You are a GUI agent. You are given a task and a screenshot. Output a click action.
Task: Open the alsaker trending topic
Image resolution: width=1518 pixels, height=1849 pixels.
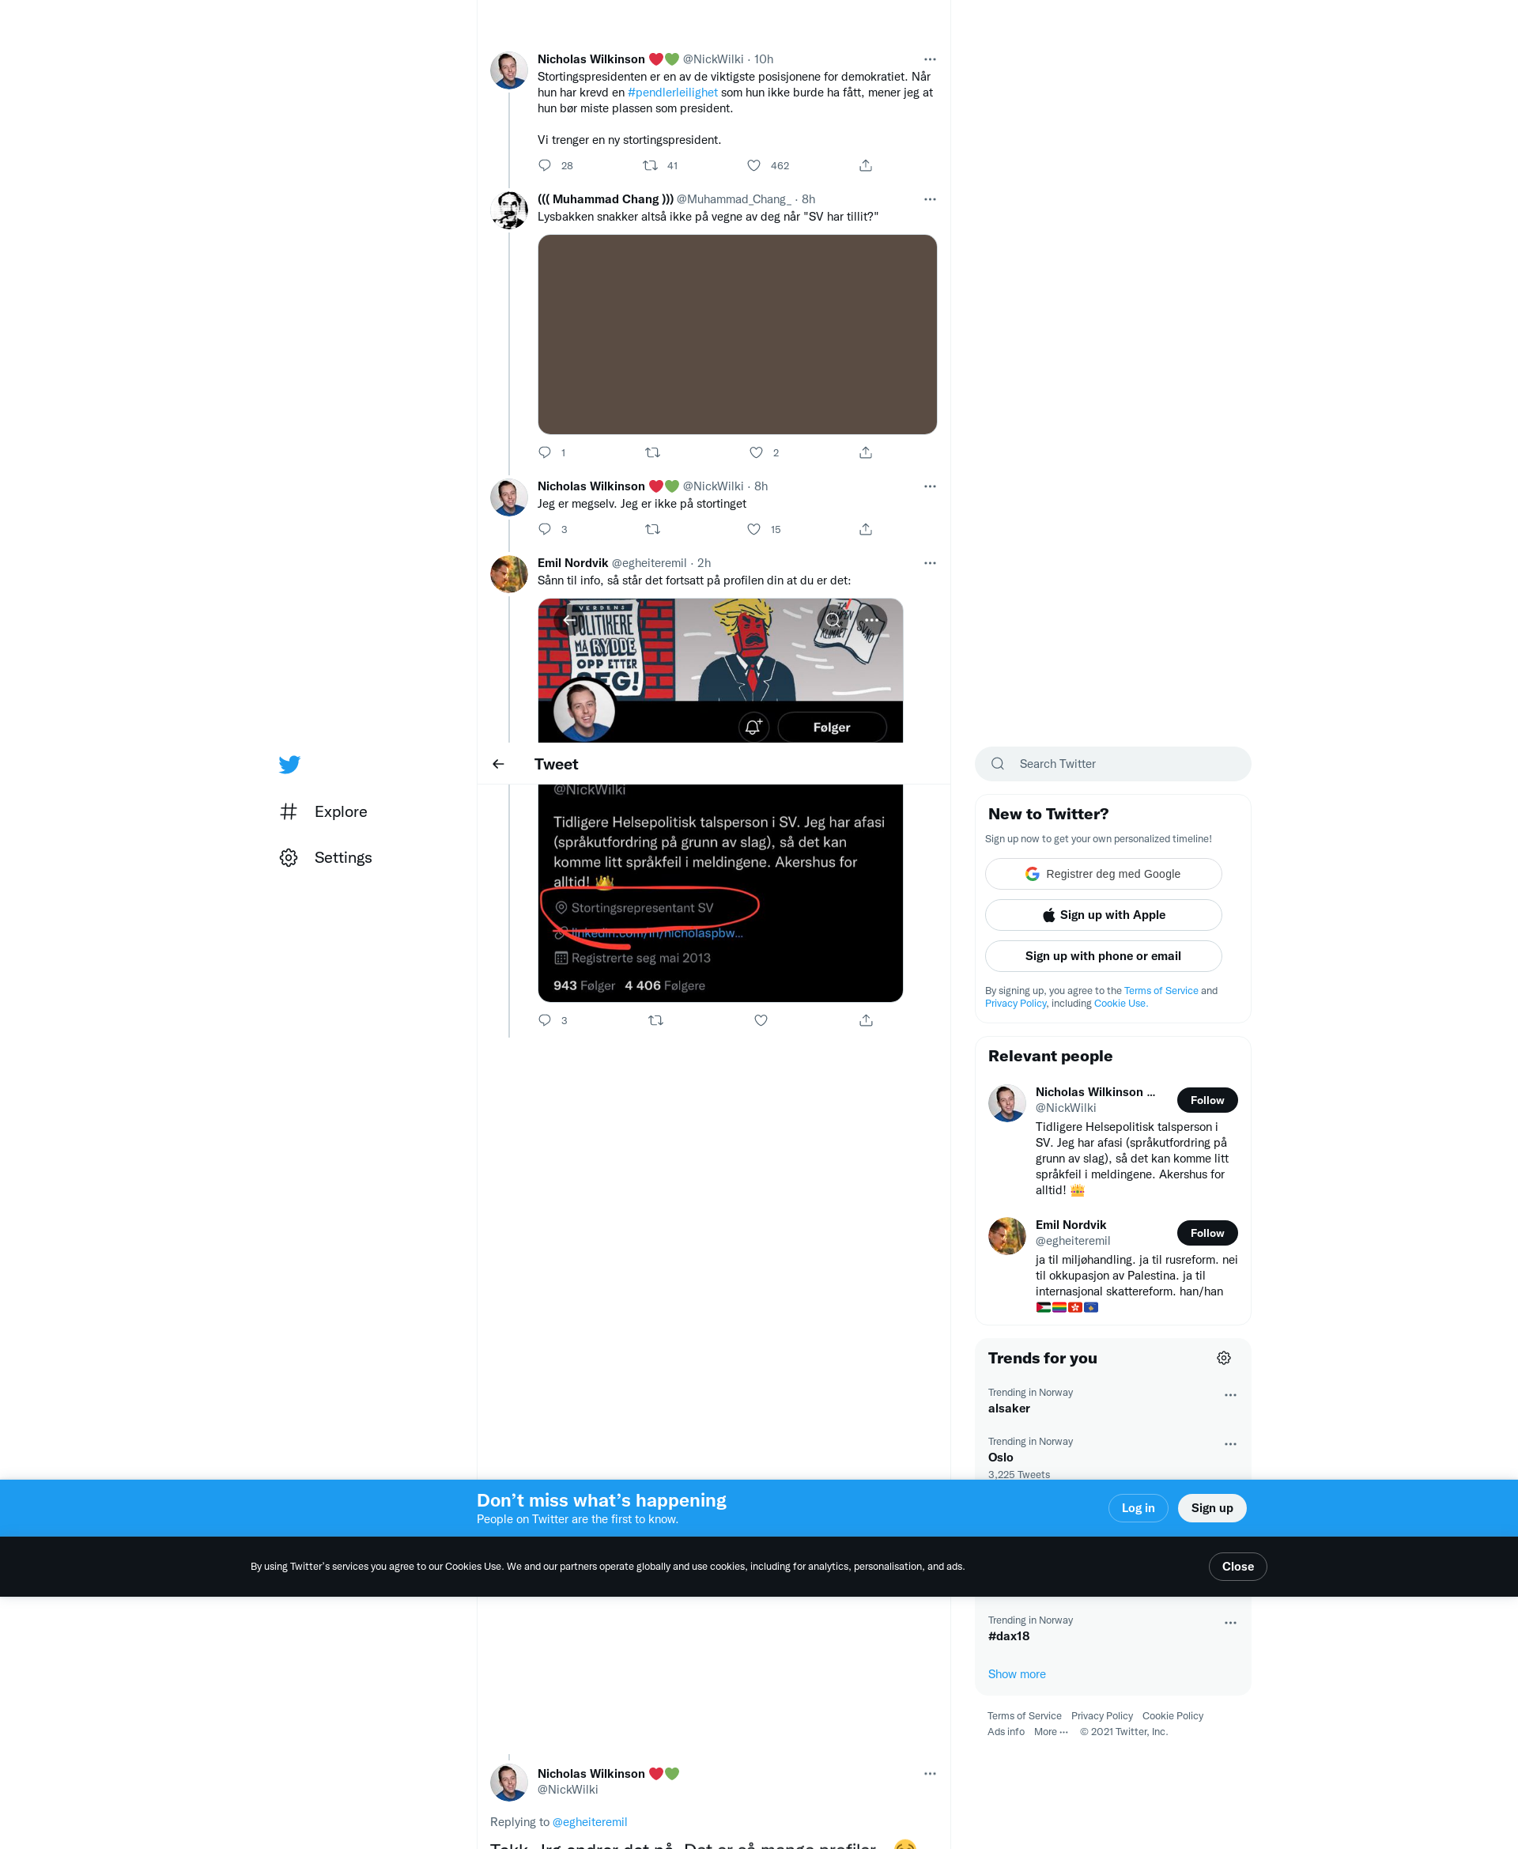point(1008,1408)
